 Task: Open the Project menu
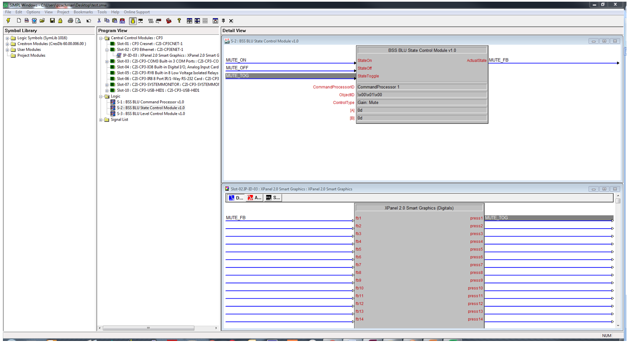[x=63, y=12]
